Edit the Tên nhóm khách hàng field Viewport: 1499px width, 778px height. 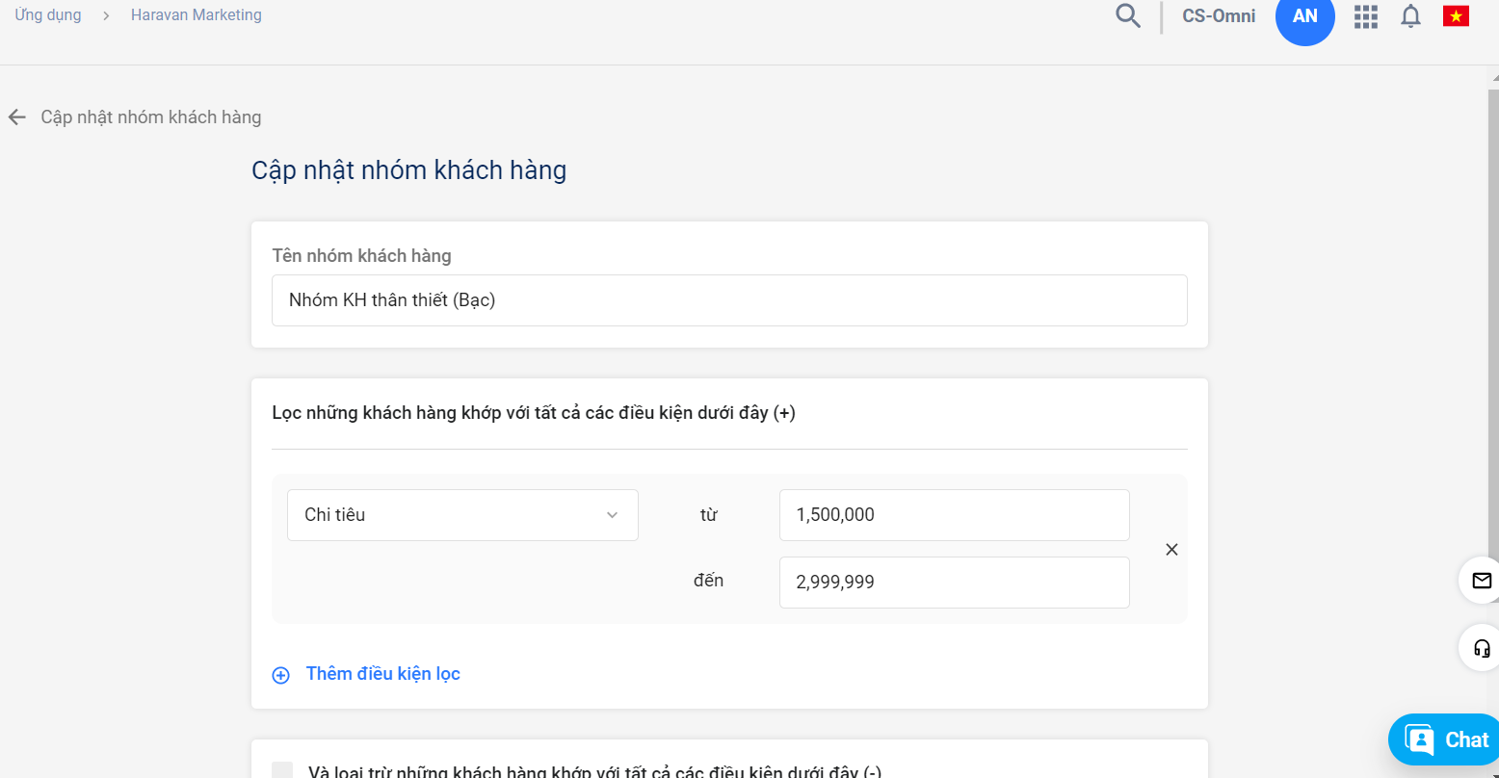coord(729,300)
